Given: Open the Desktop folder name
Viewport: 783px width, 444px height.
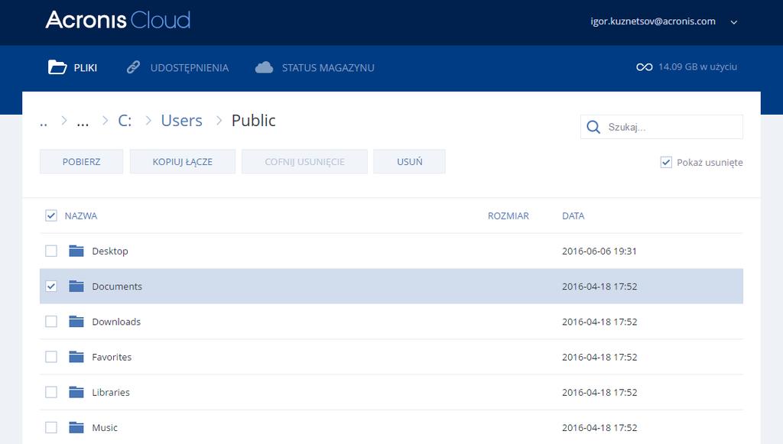Looking at the screenshot, I should [x=110, y=251].
